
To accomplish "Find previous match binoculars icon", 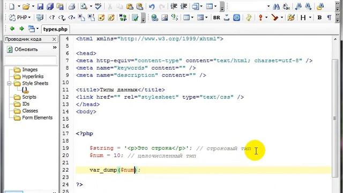I will (298, 6).
